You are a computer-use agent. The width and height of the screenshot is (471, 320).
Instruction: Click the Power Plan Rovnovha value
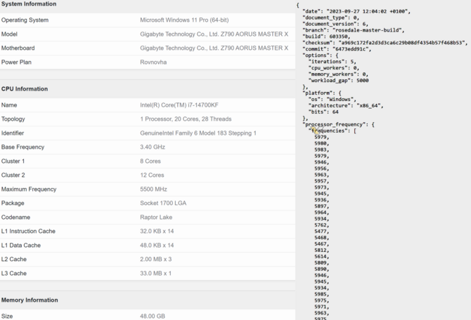click(x=153, y=62)
